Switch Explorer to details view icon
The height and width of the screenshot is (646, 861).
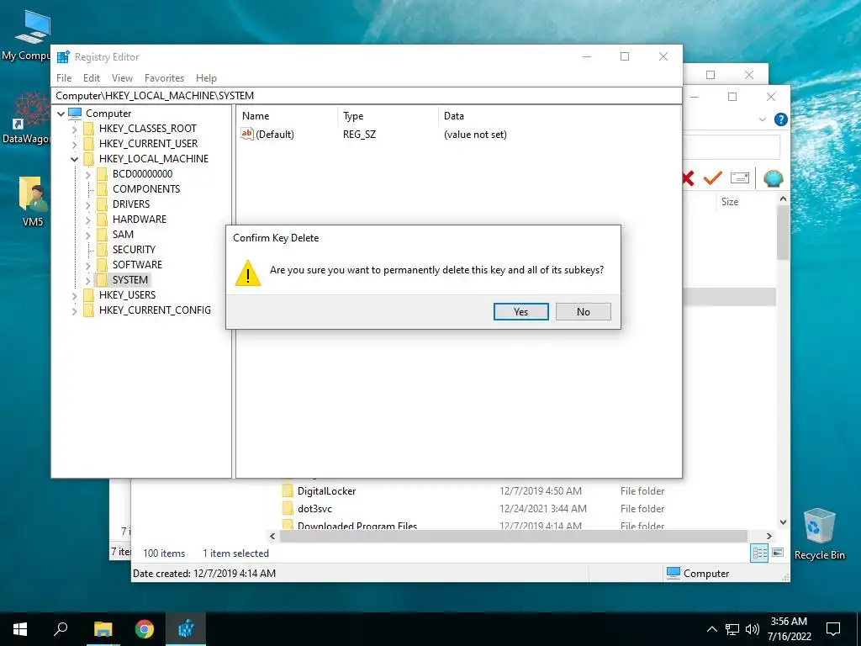point(759,553)
